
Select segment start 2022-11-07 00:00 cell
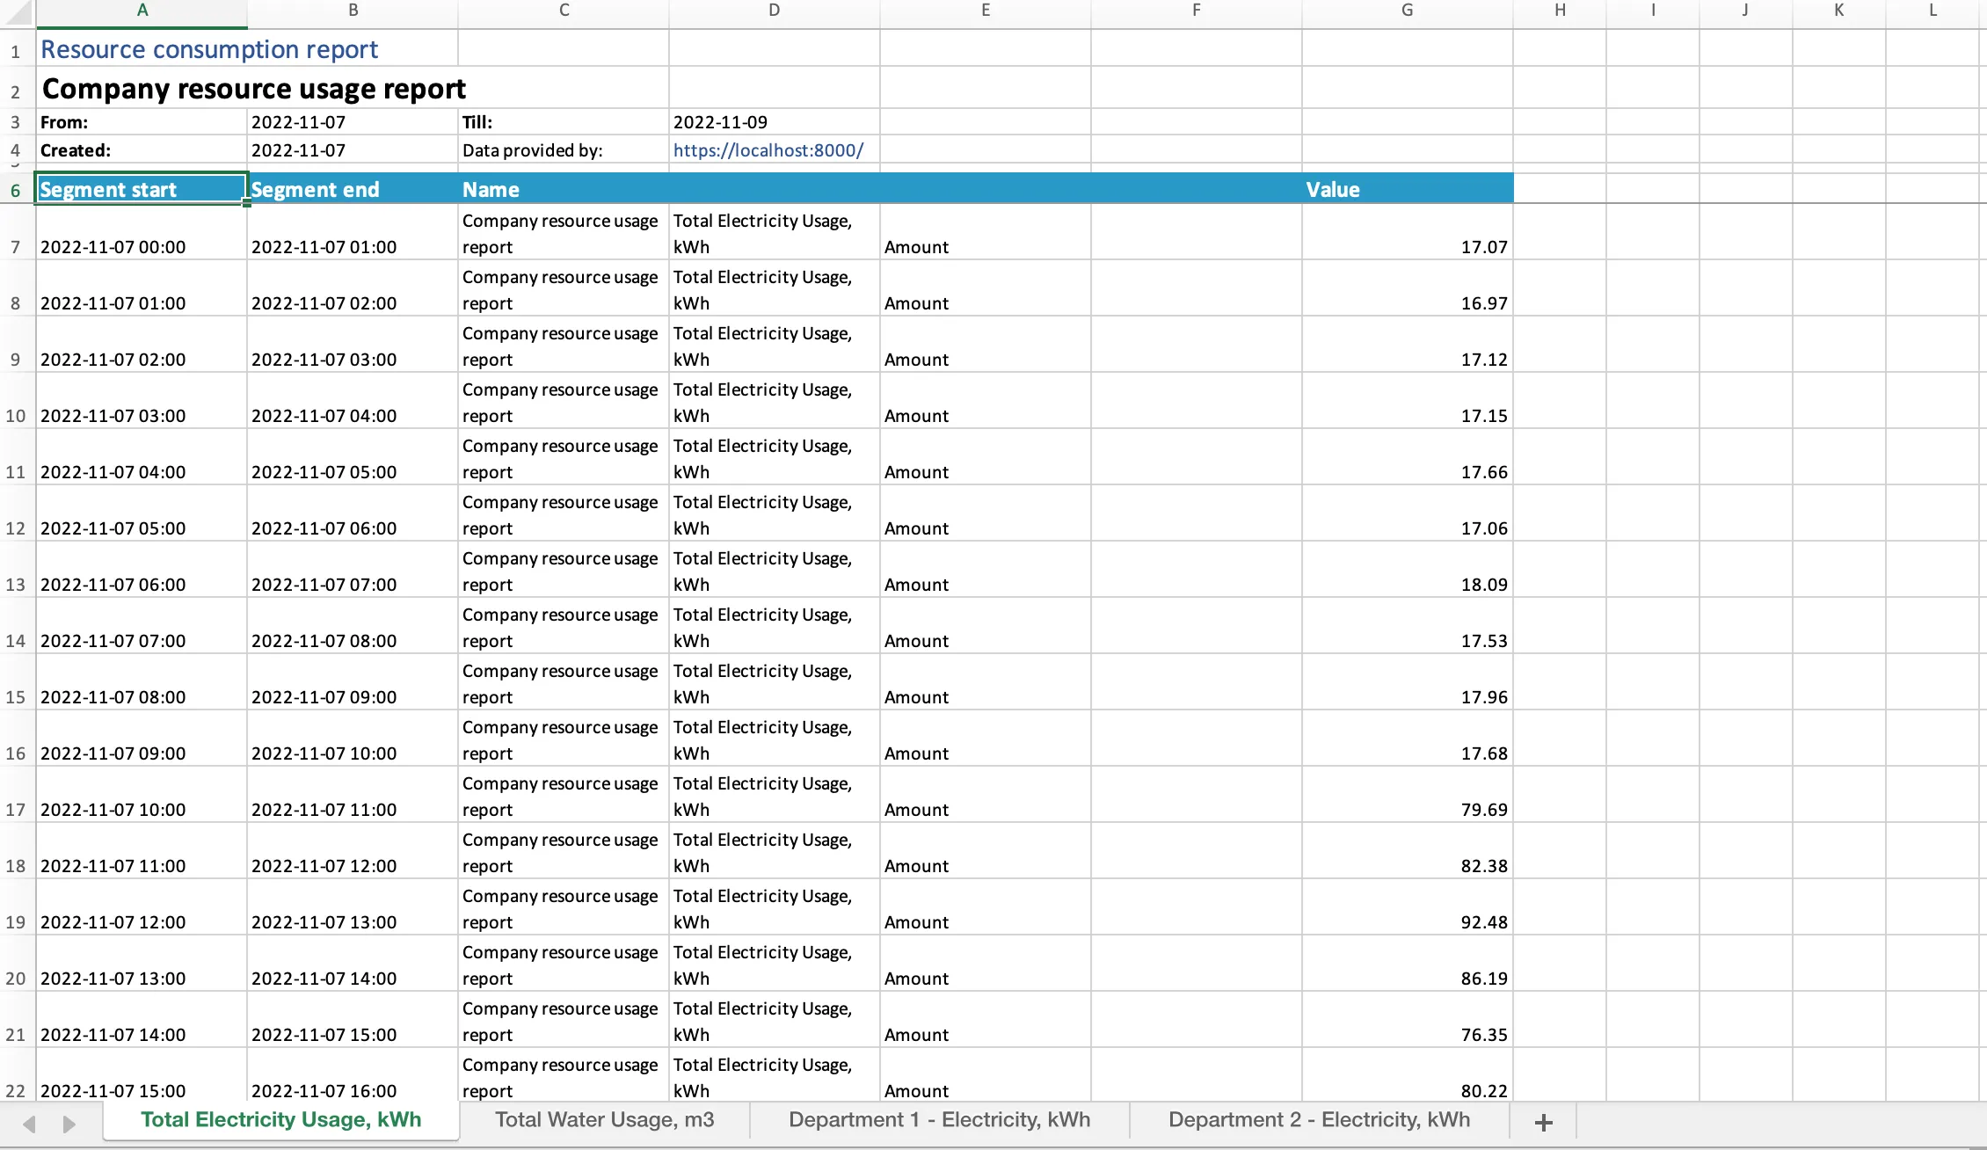click(142, 233)
